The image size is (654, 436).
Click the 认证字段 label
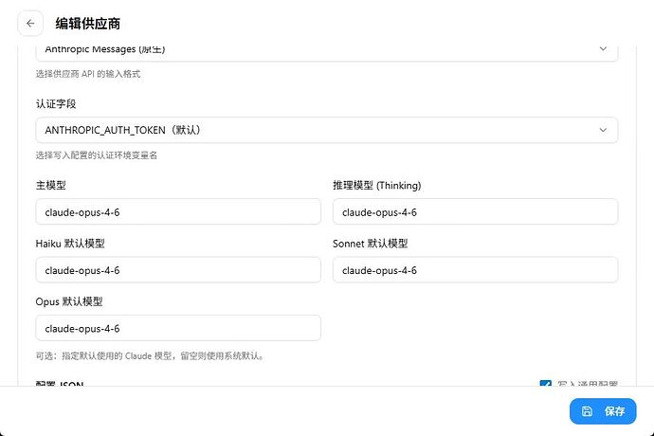pyautogui.click(x=56, y=104)
